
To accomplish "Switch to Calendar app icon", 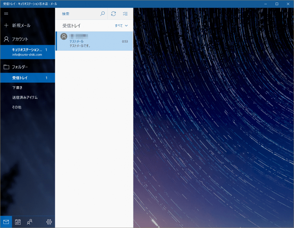I will pyautogui.click(x=18, y=222).
